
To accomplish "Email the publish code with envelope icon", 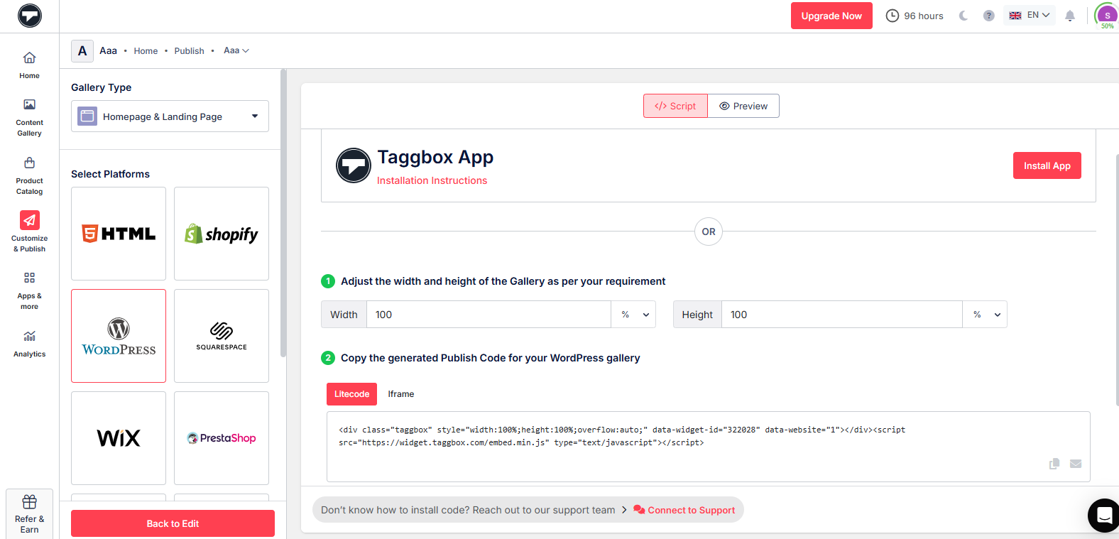I will (1076, 464).
